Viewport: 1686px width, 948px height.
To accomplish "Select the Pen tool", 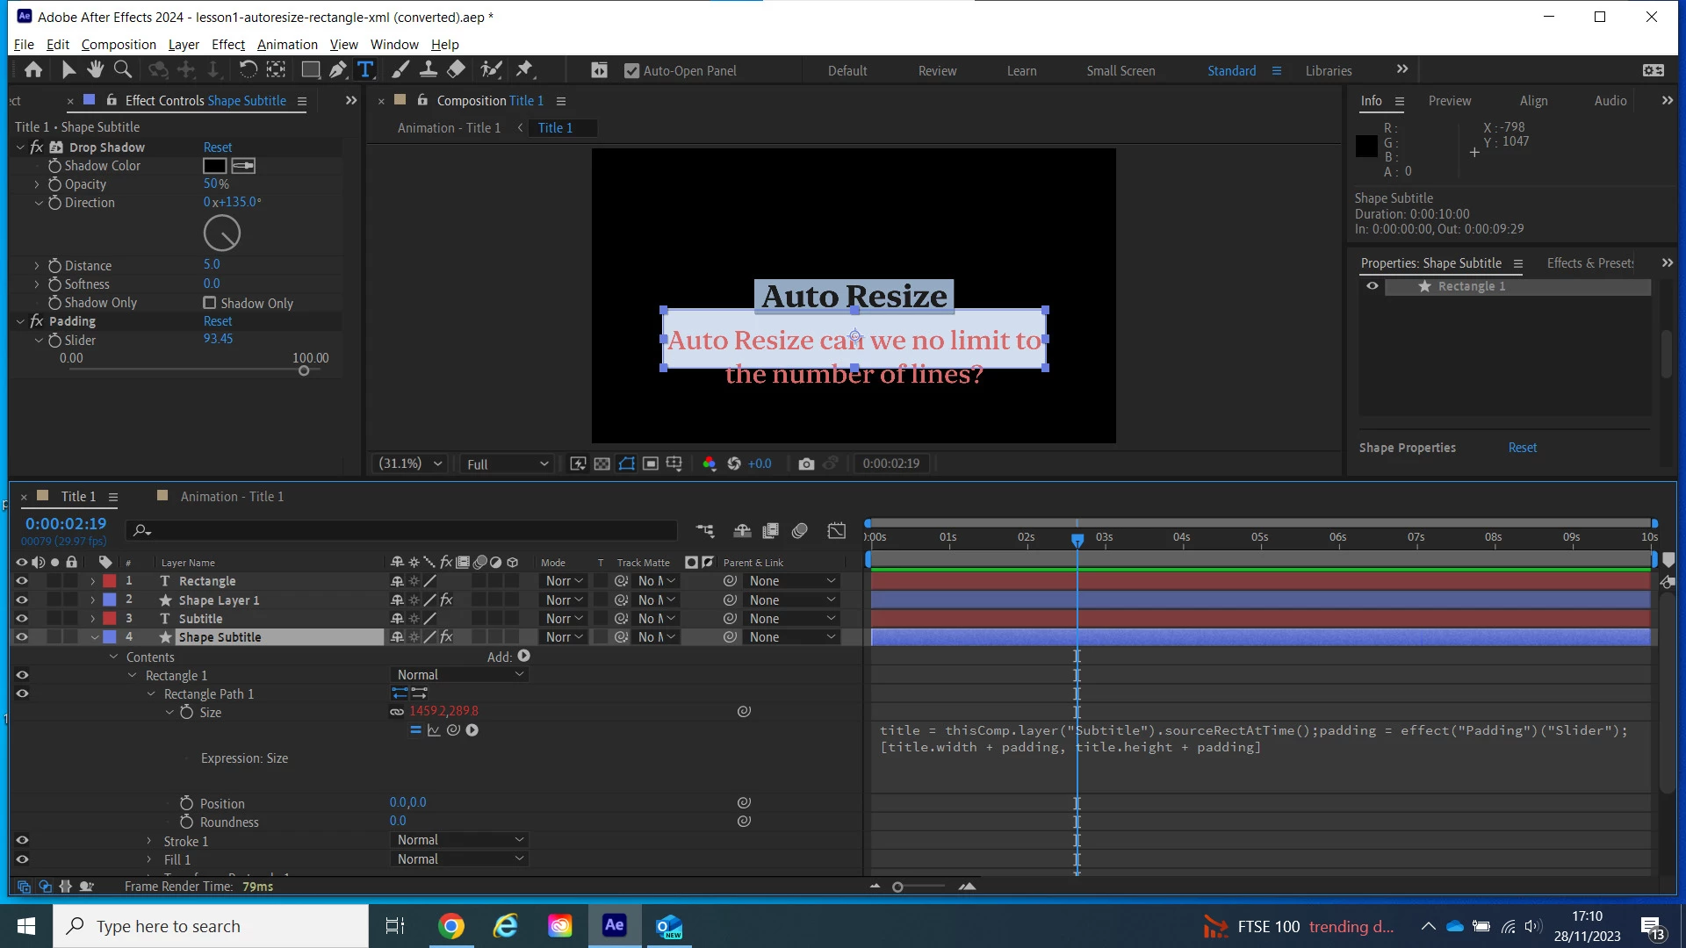I will pos(338,70).
